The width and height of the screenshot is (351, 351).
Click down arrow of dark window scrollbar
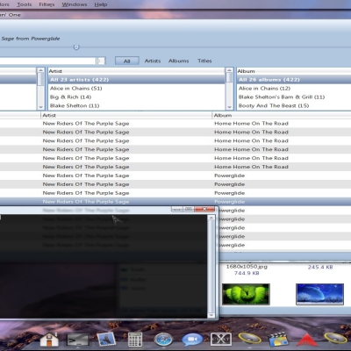[211, 315]
